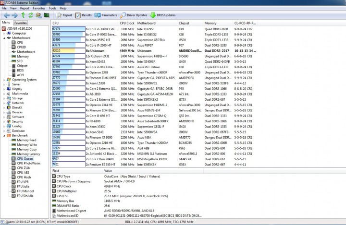
Task: Sort by the Chipset column header
Action: pos(190,23)
